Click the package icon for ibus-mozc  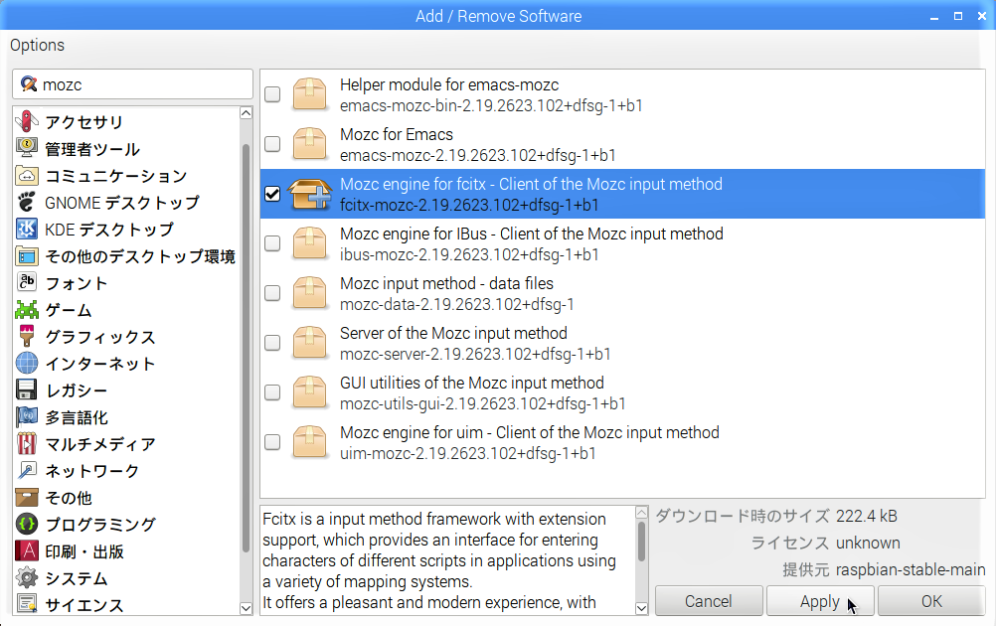[x=309, y=243]
